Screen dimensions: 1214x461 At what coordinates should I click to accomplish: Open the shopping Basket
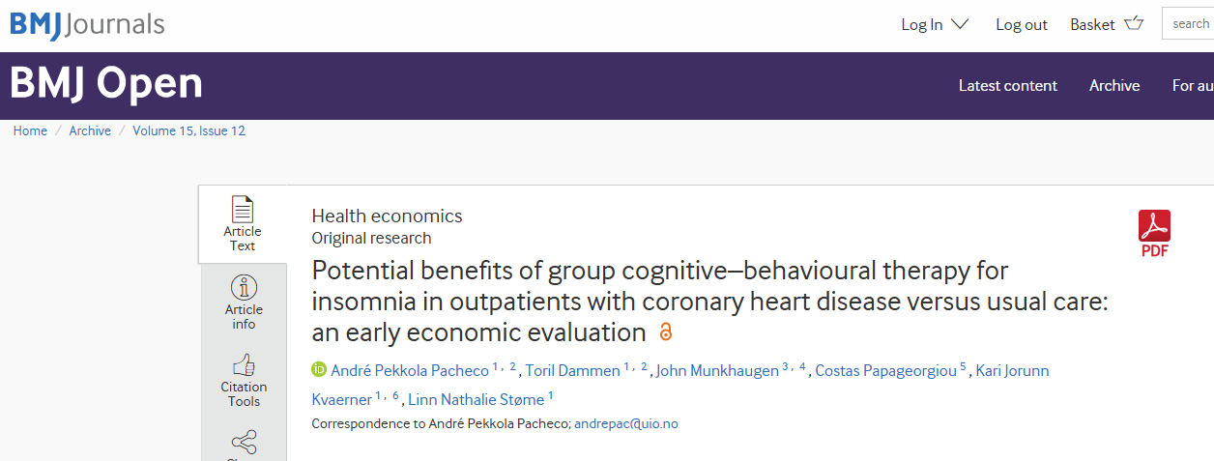click(x=1106, y=24)
